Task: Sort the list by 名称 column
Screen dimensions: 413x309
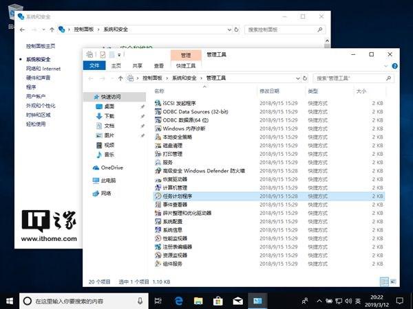Action: click(159, 91)
